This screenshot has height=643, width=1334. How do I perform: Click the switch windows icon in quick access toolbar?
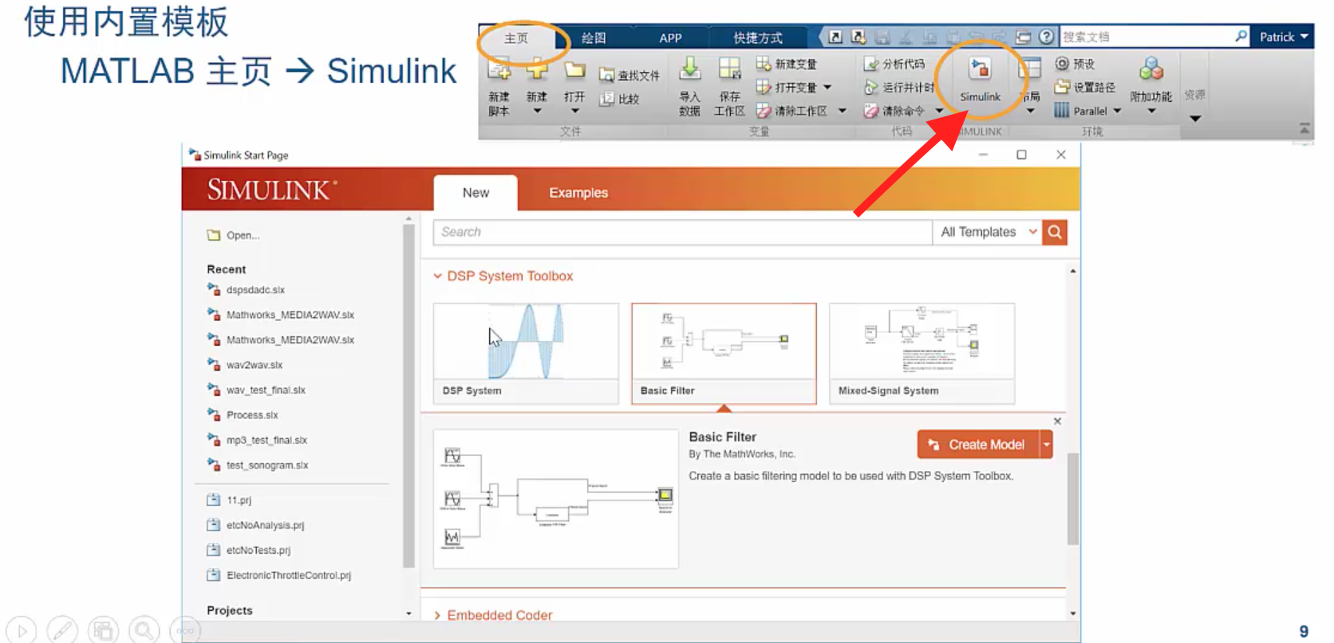coord(1023,37)
